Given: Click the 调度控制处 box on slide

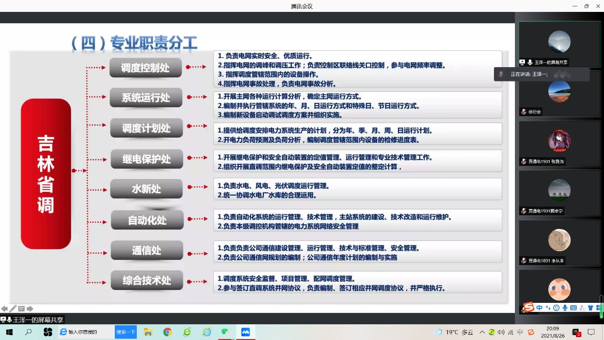Looking at the screenshot, I should click(x=145, y=68).
